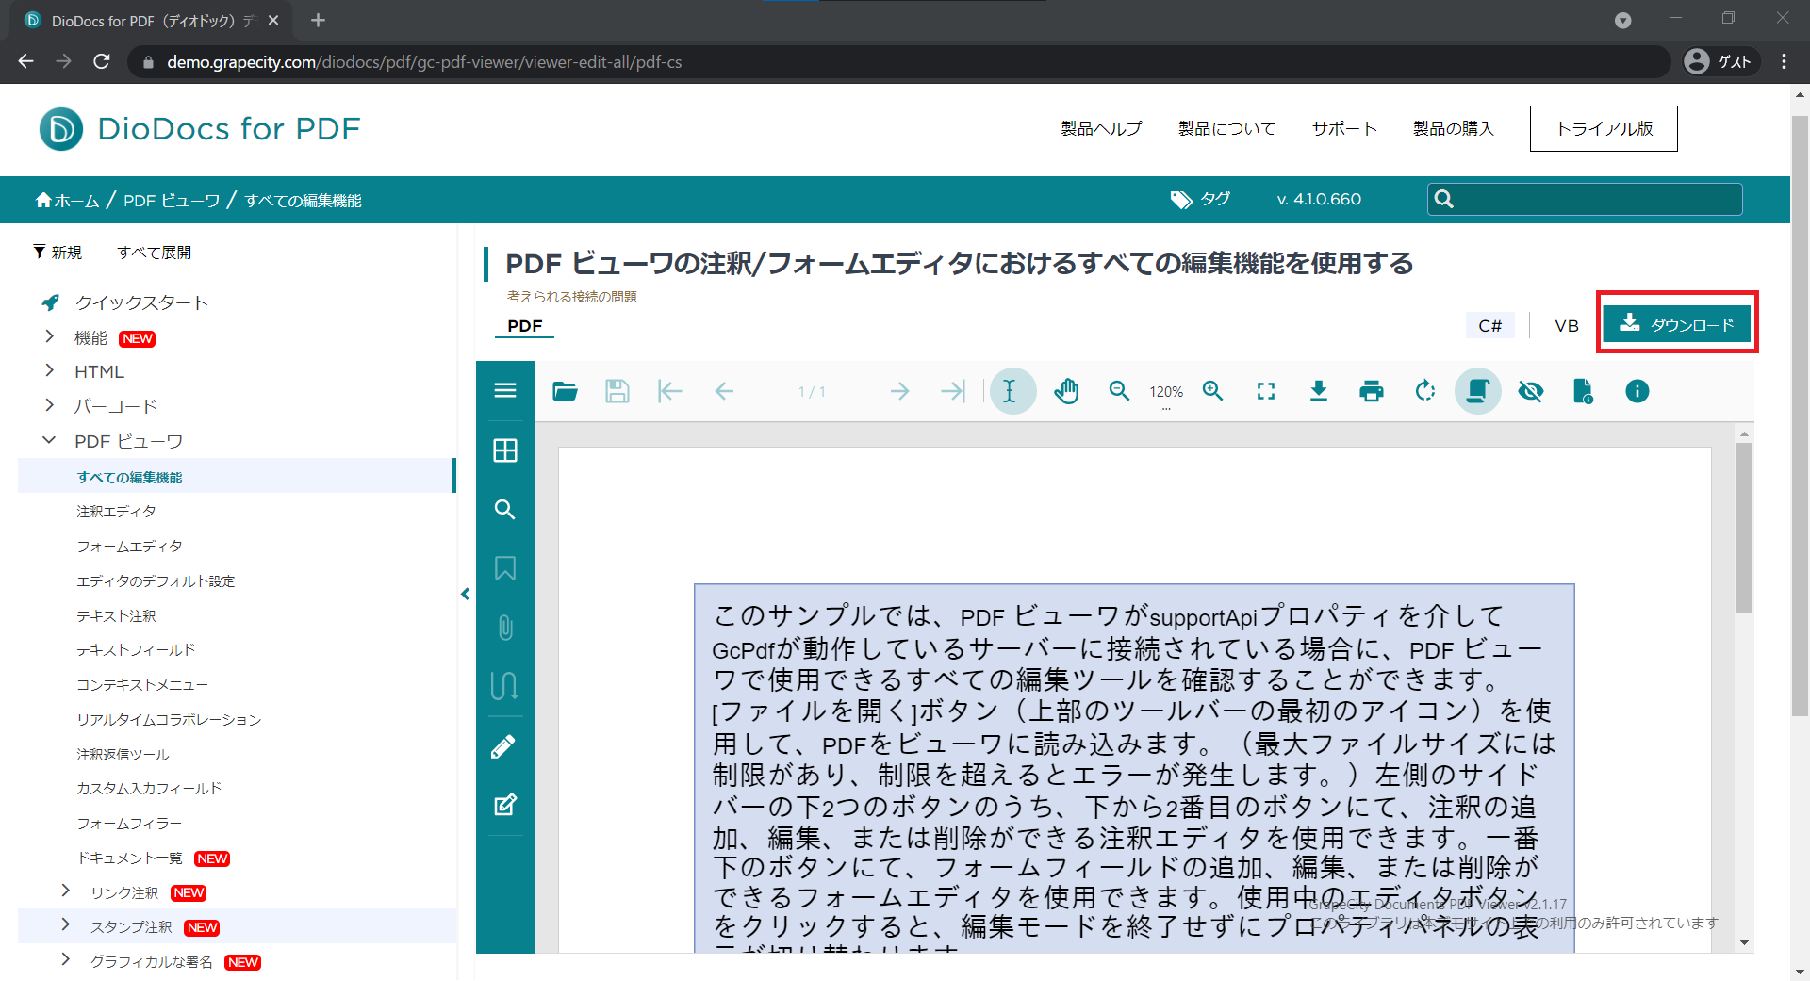Viewport: 1810px width, 981px height.
Task: Jump to last page icon
Action: (953, 391)
